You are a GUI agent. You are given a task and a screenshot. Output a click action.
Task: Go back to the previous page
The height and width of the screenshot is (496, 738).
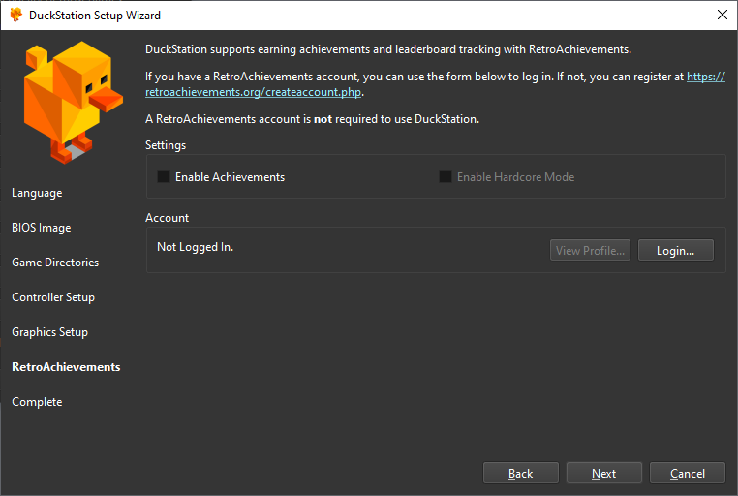click(520, 473)
